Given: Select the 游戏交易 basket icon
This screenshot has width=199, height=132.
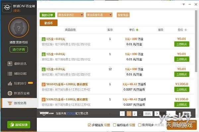Looking at the screenshot, I should [x=10, y=103].
